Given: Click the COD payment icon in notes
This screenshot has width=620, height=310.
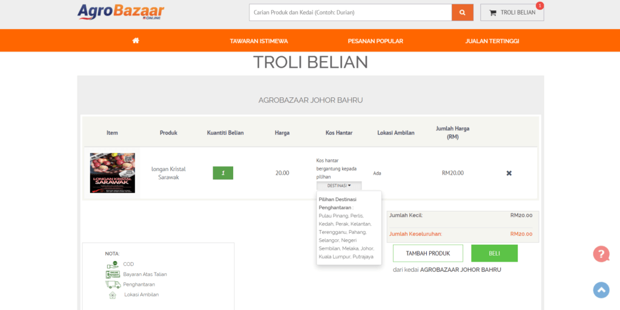Looking at the screenshot, I should coord(112,264).
